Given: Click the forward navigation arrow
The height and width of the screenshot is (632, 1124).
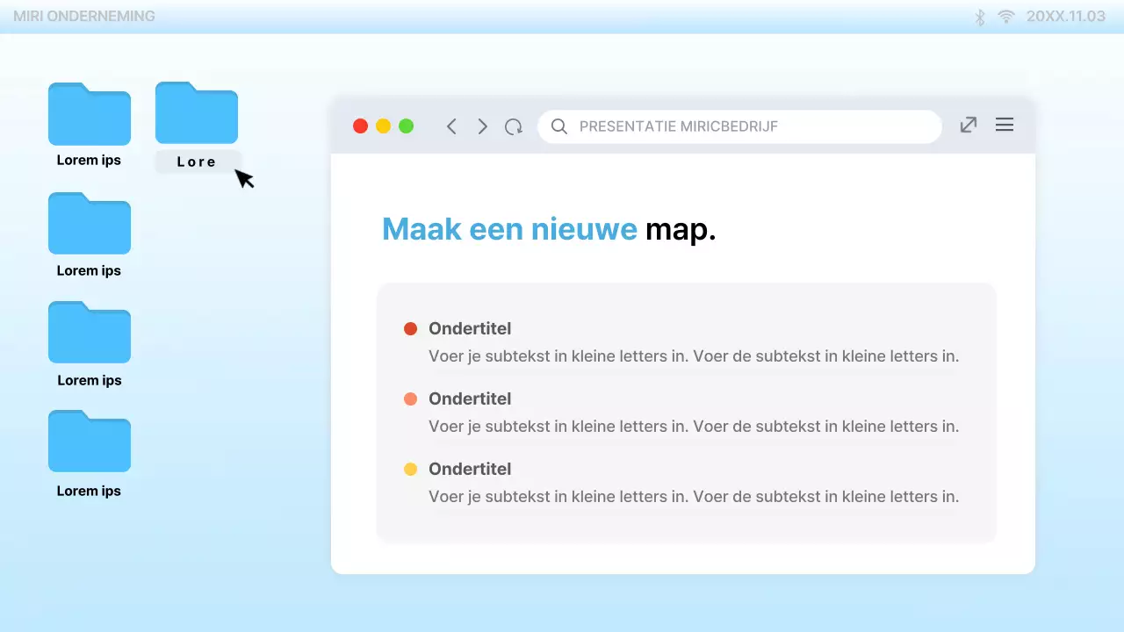Looking at the screenshot, I should tap(482, 126).
